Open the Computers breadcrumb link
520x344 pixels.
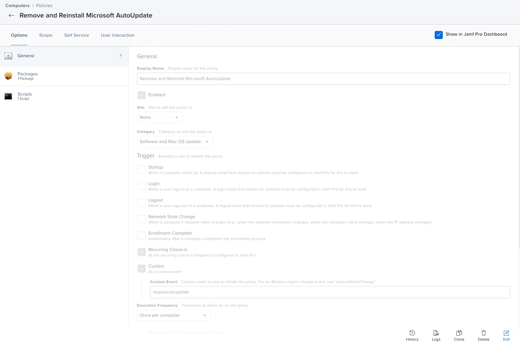[18, 6]
